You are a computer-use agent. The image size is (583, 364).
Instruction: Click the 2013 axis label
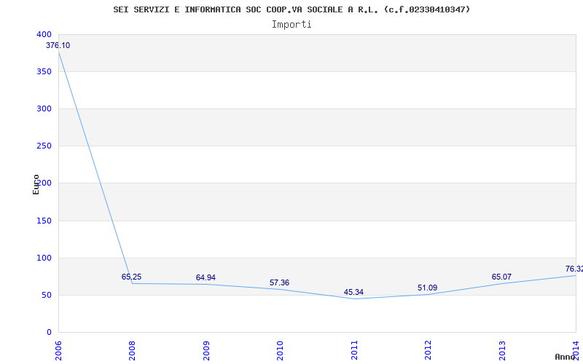point(502,351)
